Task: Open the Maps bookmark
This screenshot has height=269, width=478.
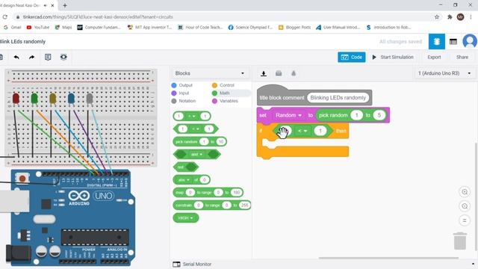Action: coord(63,27)
